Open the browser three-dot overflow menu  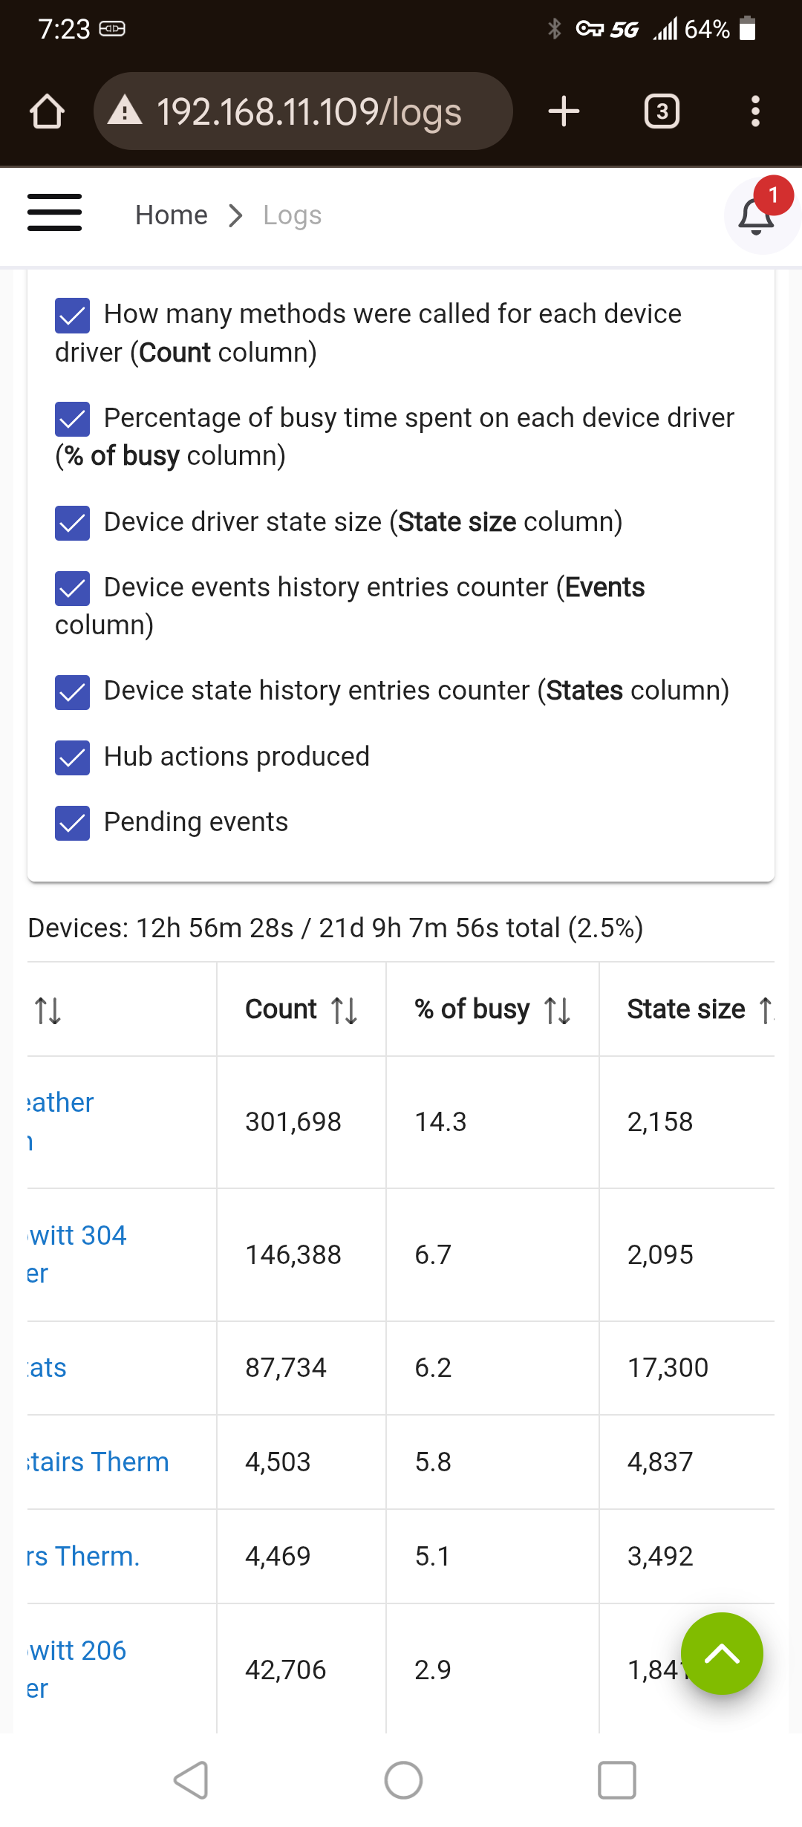[755, 111]
